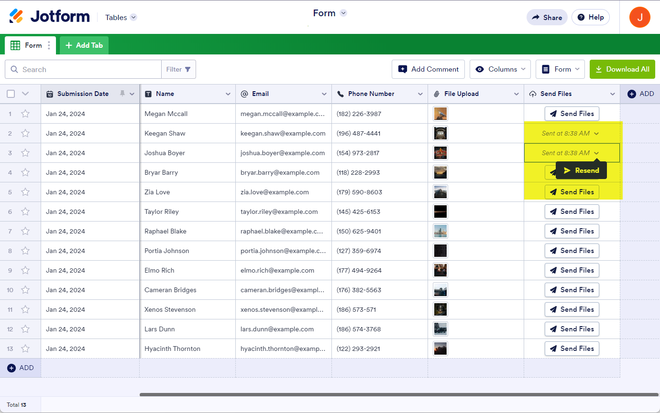Screen dimensions: 660x413
Task: Open the Form tab options menu
Action: coord(49,46)
